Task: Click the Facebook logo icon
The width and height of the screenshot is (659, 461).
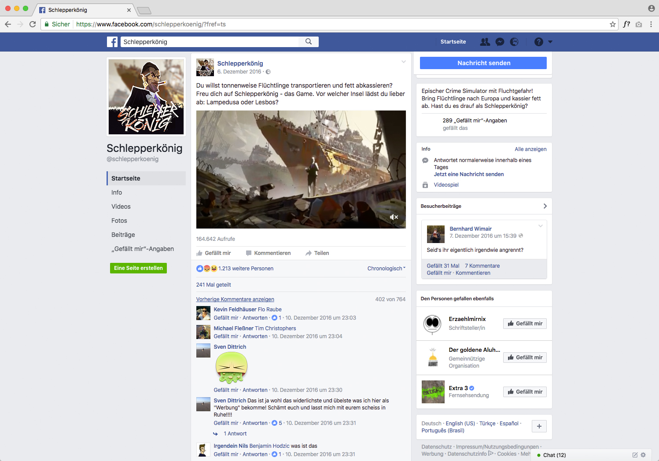Action: pyautogui.click(x=112, y=42)
